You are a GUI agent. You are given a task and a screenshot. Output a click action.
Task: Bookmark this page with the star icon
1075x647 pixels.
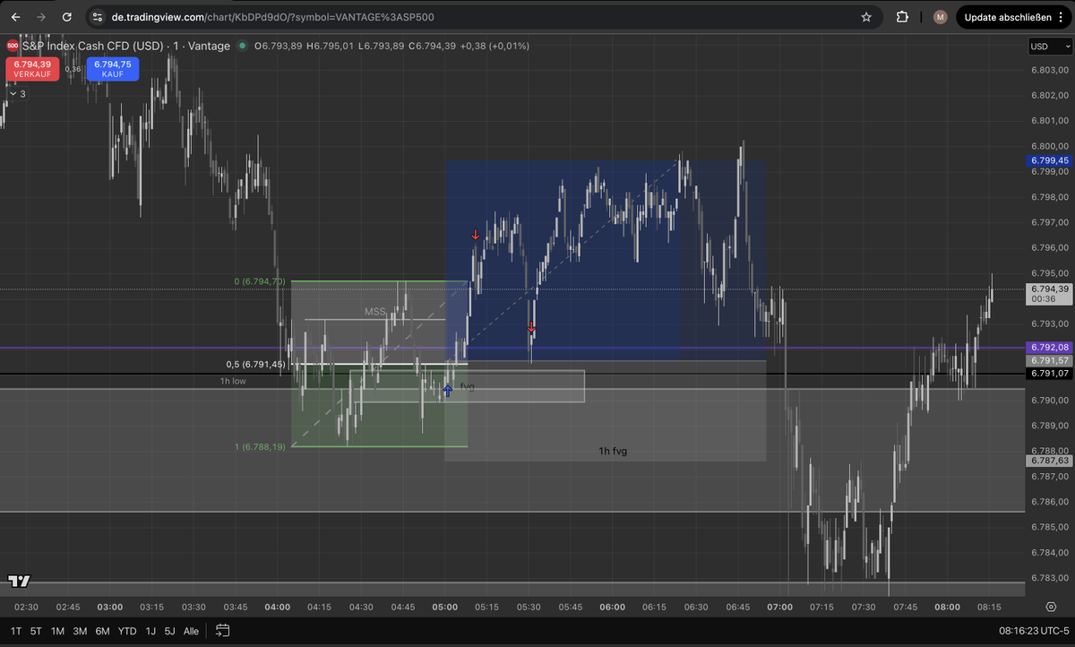(866, 17)
